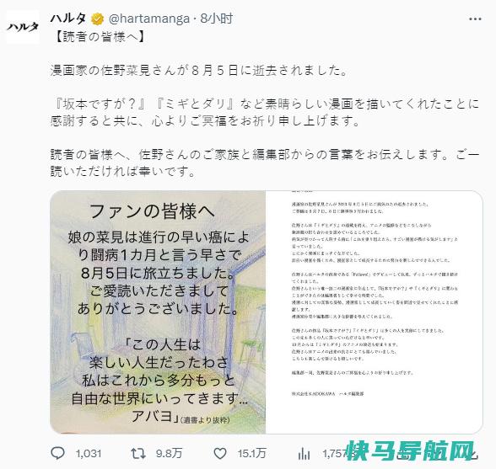The image size is (496, 469).
Task: Click the reply speech bubble icon
Action: point(58,454)
